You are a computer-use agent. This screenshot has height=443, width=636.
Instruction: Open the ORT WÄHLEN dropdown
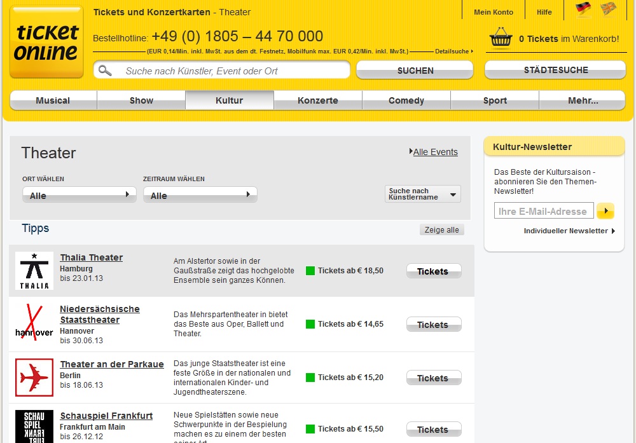(x=79, y=195)
